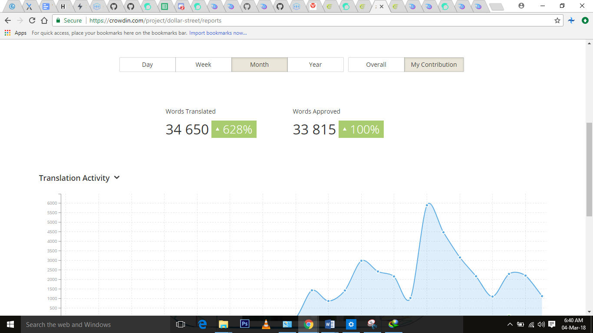The image size is (593, 333).
Task: Click the green 100% increase badge
Action: pos(361,129)
